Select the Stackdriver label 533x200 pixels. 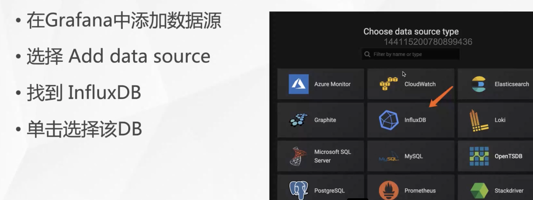coord(509,191)
